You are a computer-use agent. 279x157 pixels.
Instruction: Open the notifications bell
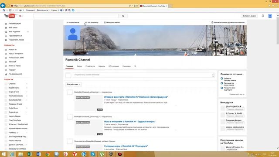(x=263, y=16)
